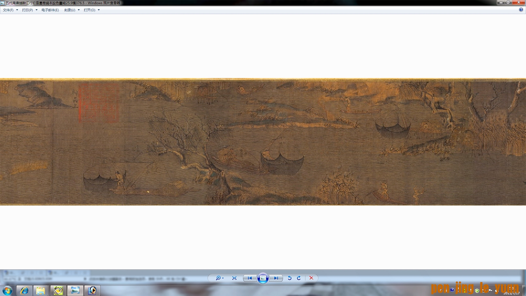This screenshot has height=296, width=526.
Task: Open Windows Explorer folder in taskbar
Action: pyautogui.click(x=41, y=290)
